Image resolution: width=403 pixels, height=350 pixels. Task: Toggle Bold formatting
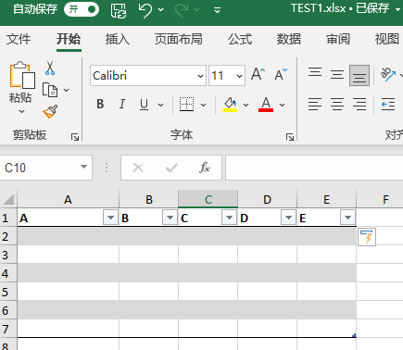point(100,105)
